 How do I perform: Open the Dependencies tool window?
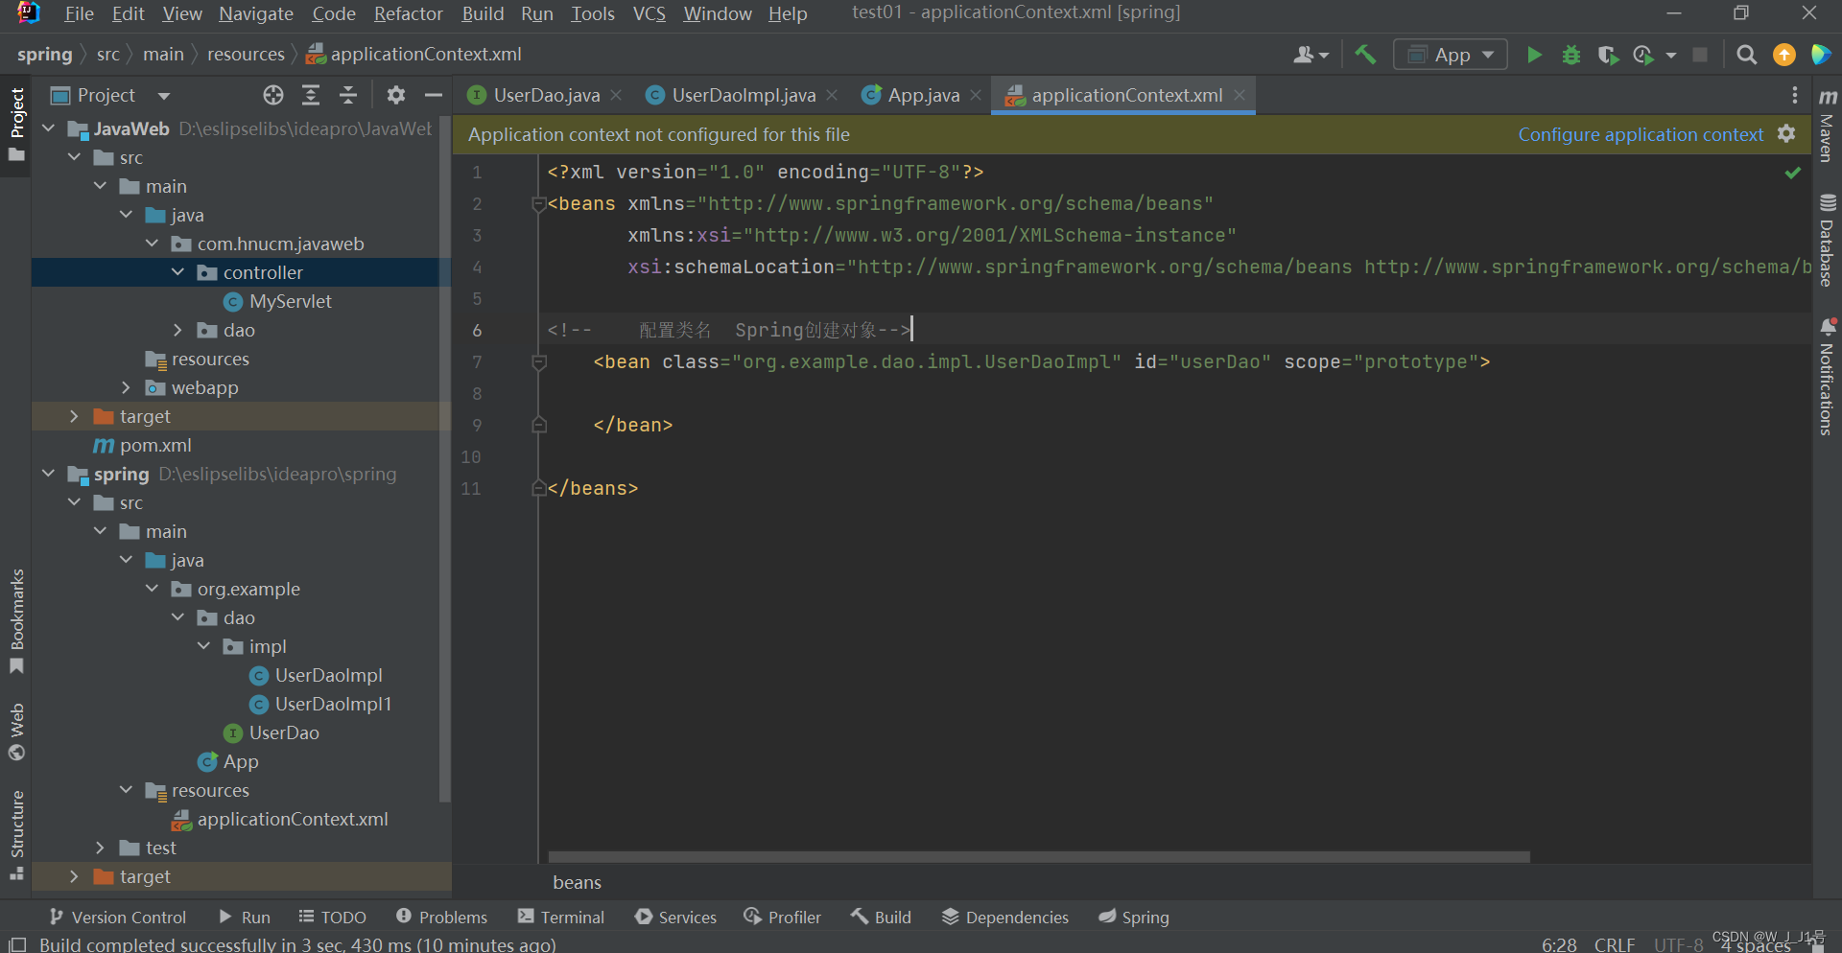click(x=1004, y=918)
